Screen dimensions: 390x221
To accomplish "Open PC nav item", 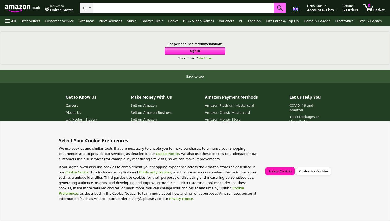I will (241, 21).
